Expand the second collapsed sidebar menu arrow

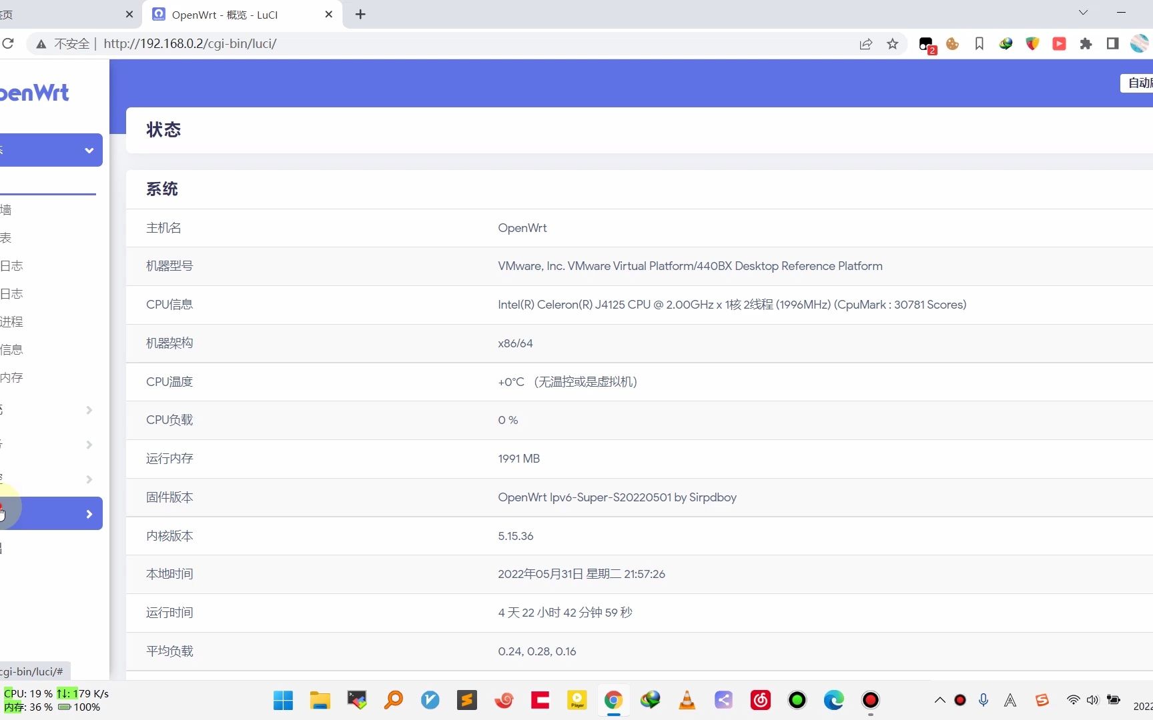click(89, 445)
